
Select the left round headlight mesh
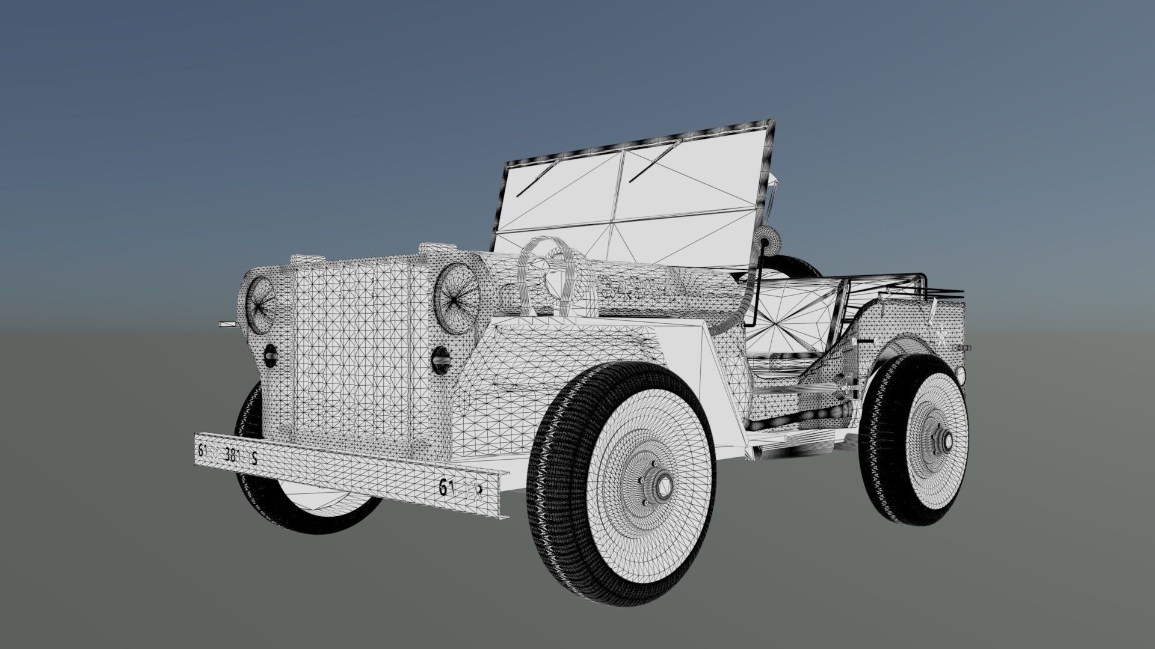[x=260, y=305]
